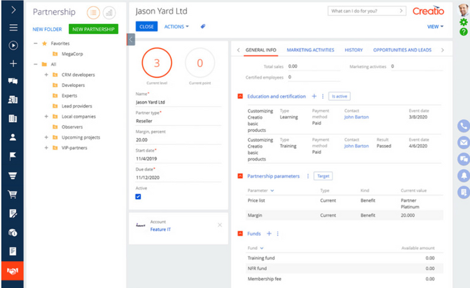The height and width of the screenshot is (288, 470).
Task: Click the Due date field
Action: [x=179, y=178]
